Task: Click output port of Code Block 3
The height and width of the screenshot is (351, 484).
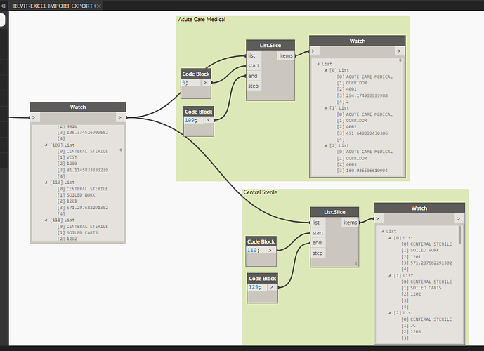Action: 206,81
